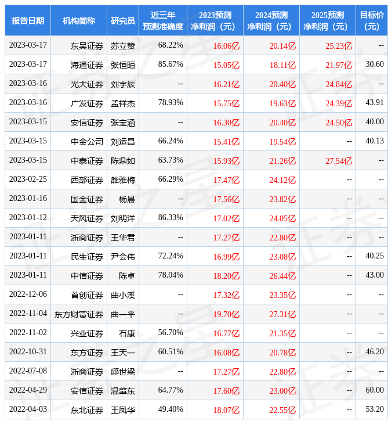Screen dimensions: 388x424
Task: Select researcher 苏立赞
Action: 123,46
